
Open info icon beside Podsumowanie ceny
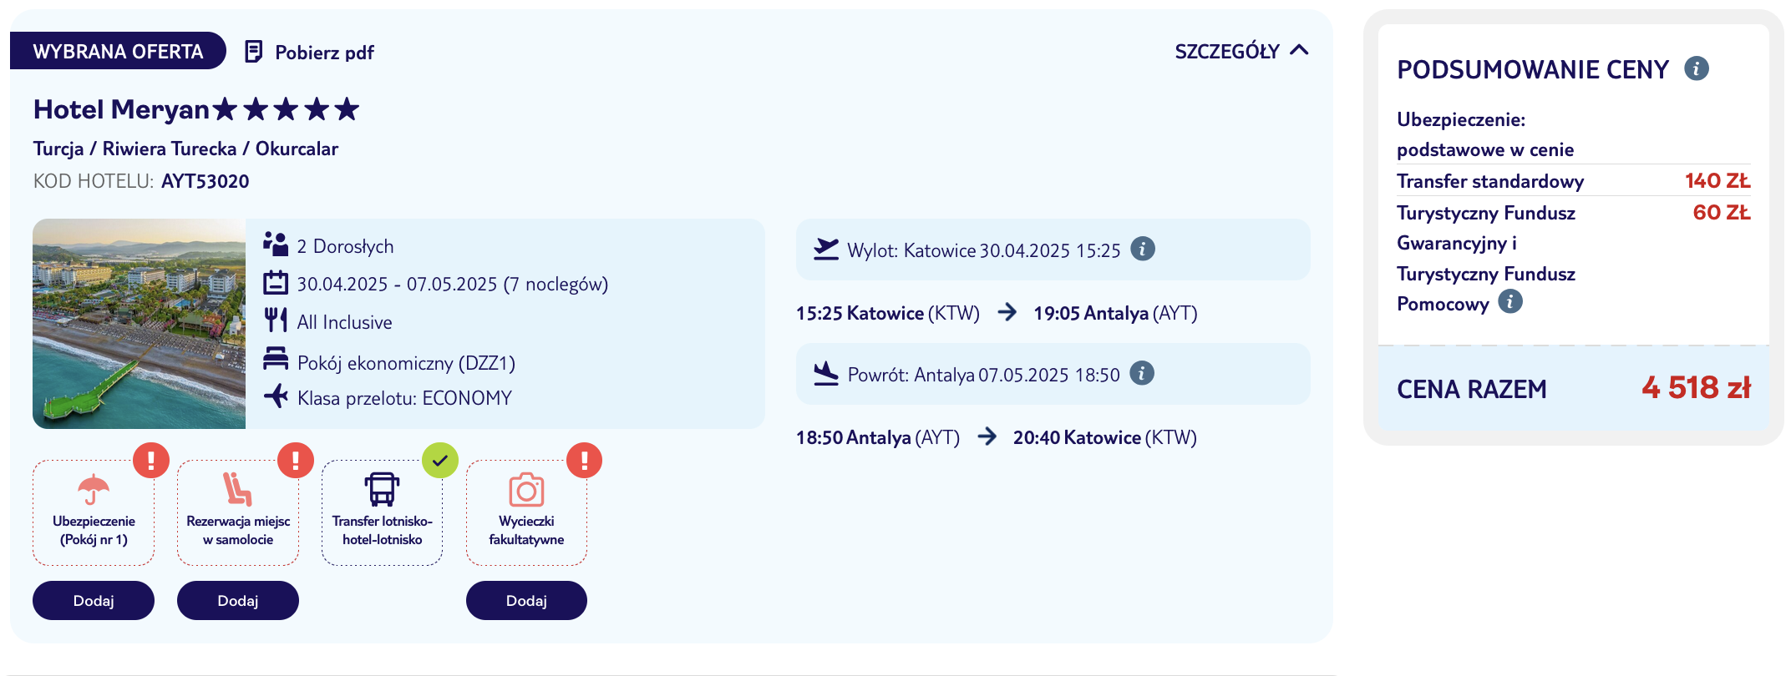pyautogui.click(x=1696, y=68)
